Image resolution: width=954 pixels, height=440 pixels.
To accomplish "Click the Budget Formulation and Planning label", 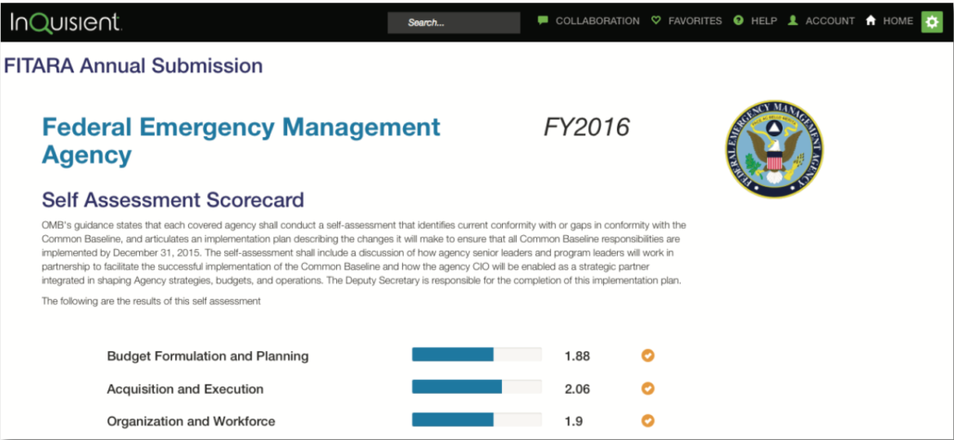I will (207, 356).
